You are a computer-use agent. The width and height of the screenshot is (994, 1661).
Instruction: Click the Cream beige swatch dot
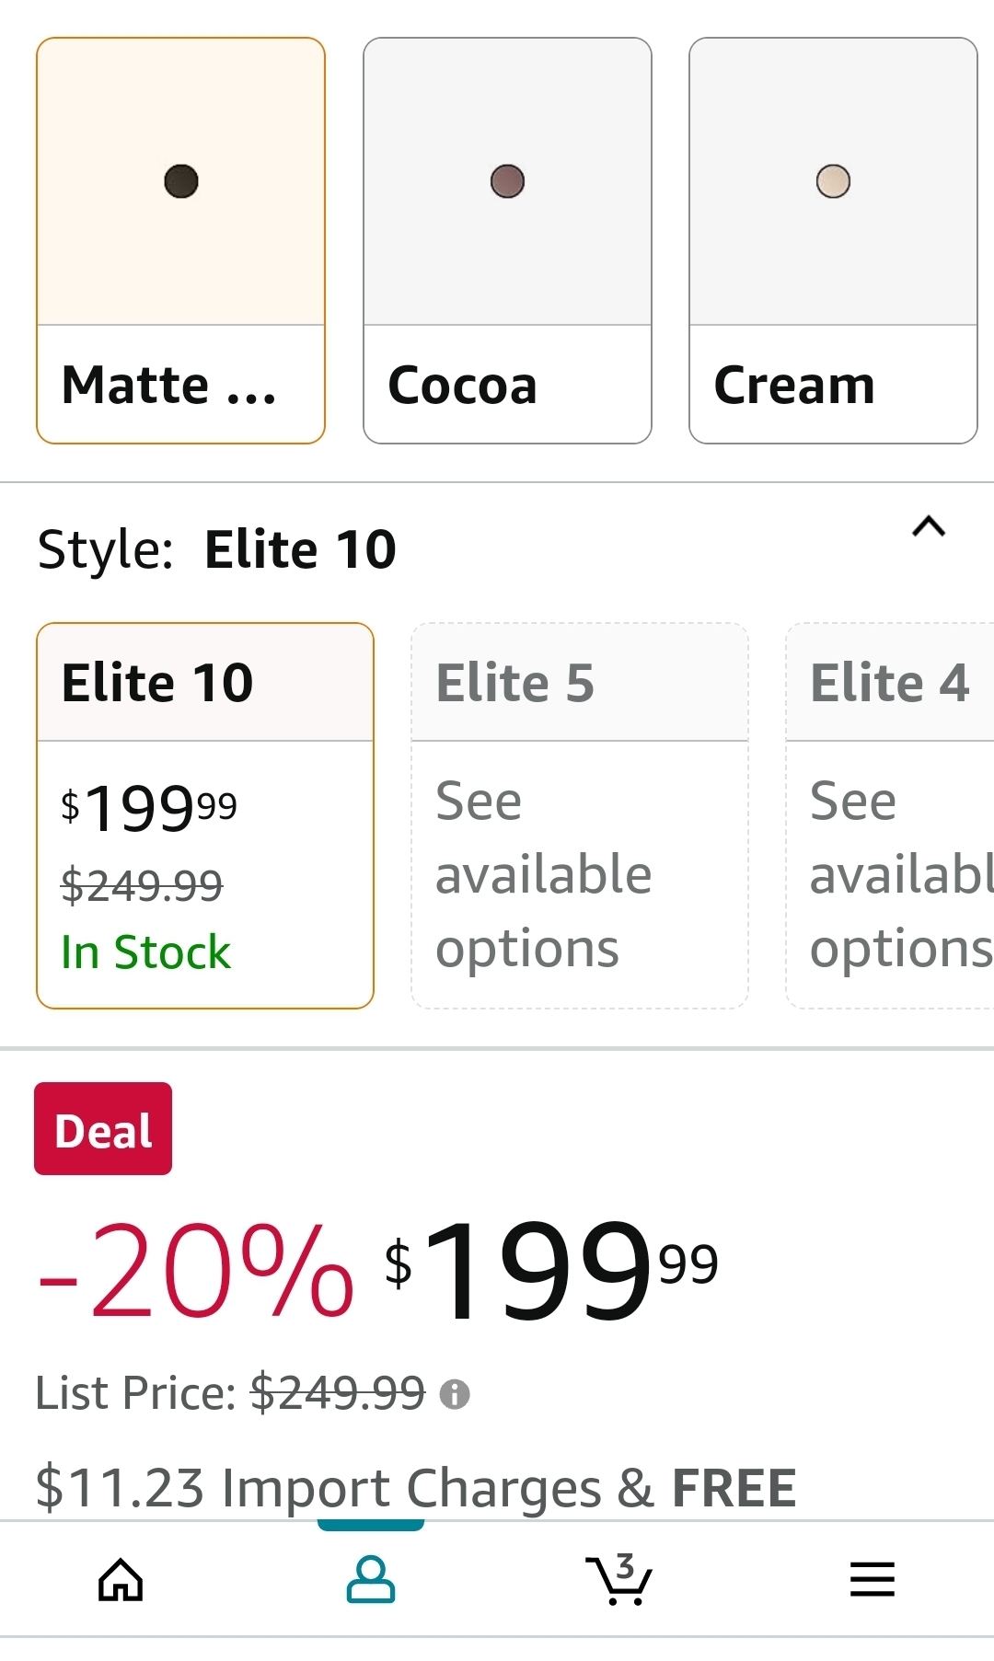833,181
